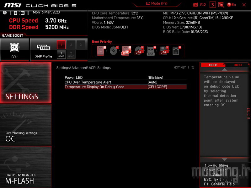Viewport: 251px width, 188px height.
Task: Enable XMP profile 1
Action: click(61, 45)
